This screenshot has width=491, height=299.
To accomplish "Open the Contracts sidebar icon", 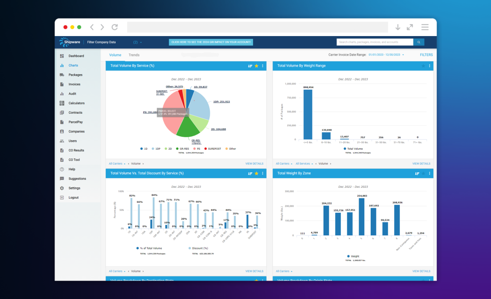I will (62, 113).
